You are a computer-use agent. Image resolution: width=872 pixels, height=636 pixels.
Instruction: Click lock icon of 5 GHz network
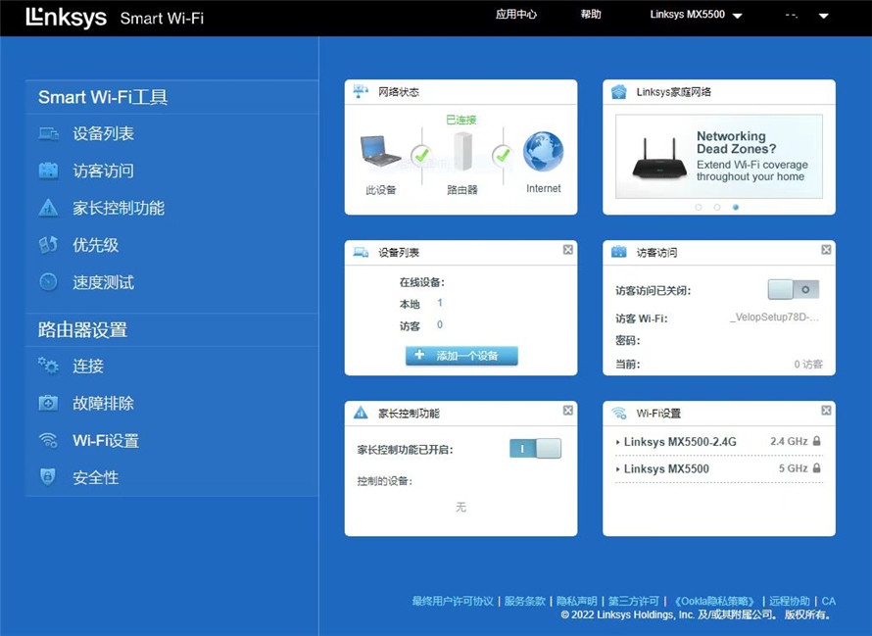(x=816, y=468)
